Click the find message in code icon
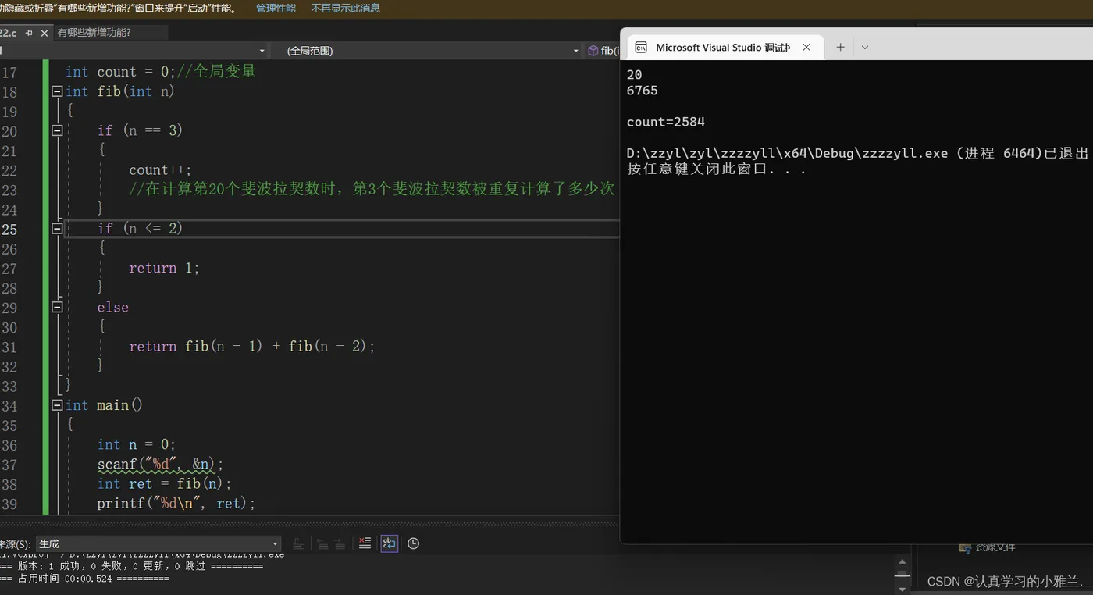1093x595 pixels. pyautogui.click(x=297, y=543)
